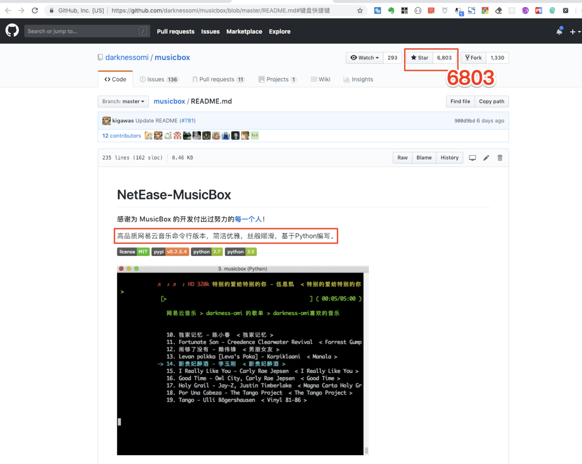The width and height of the screenshot is (582, 464).
Task: Open the 每一个人 contributors link
Action: click(x=248, y=219)
